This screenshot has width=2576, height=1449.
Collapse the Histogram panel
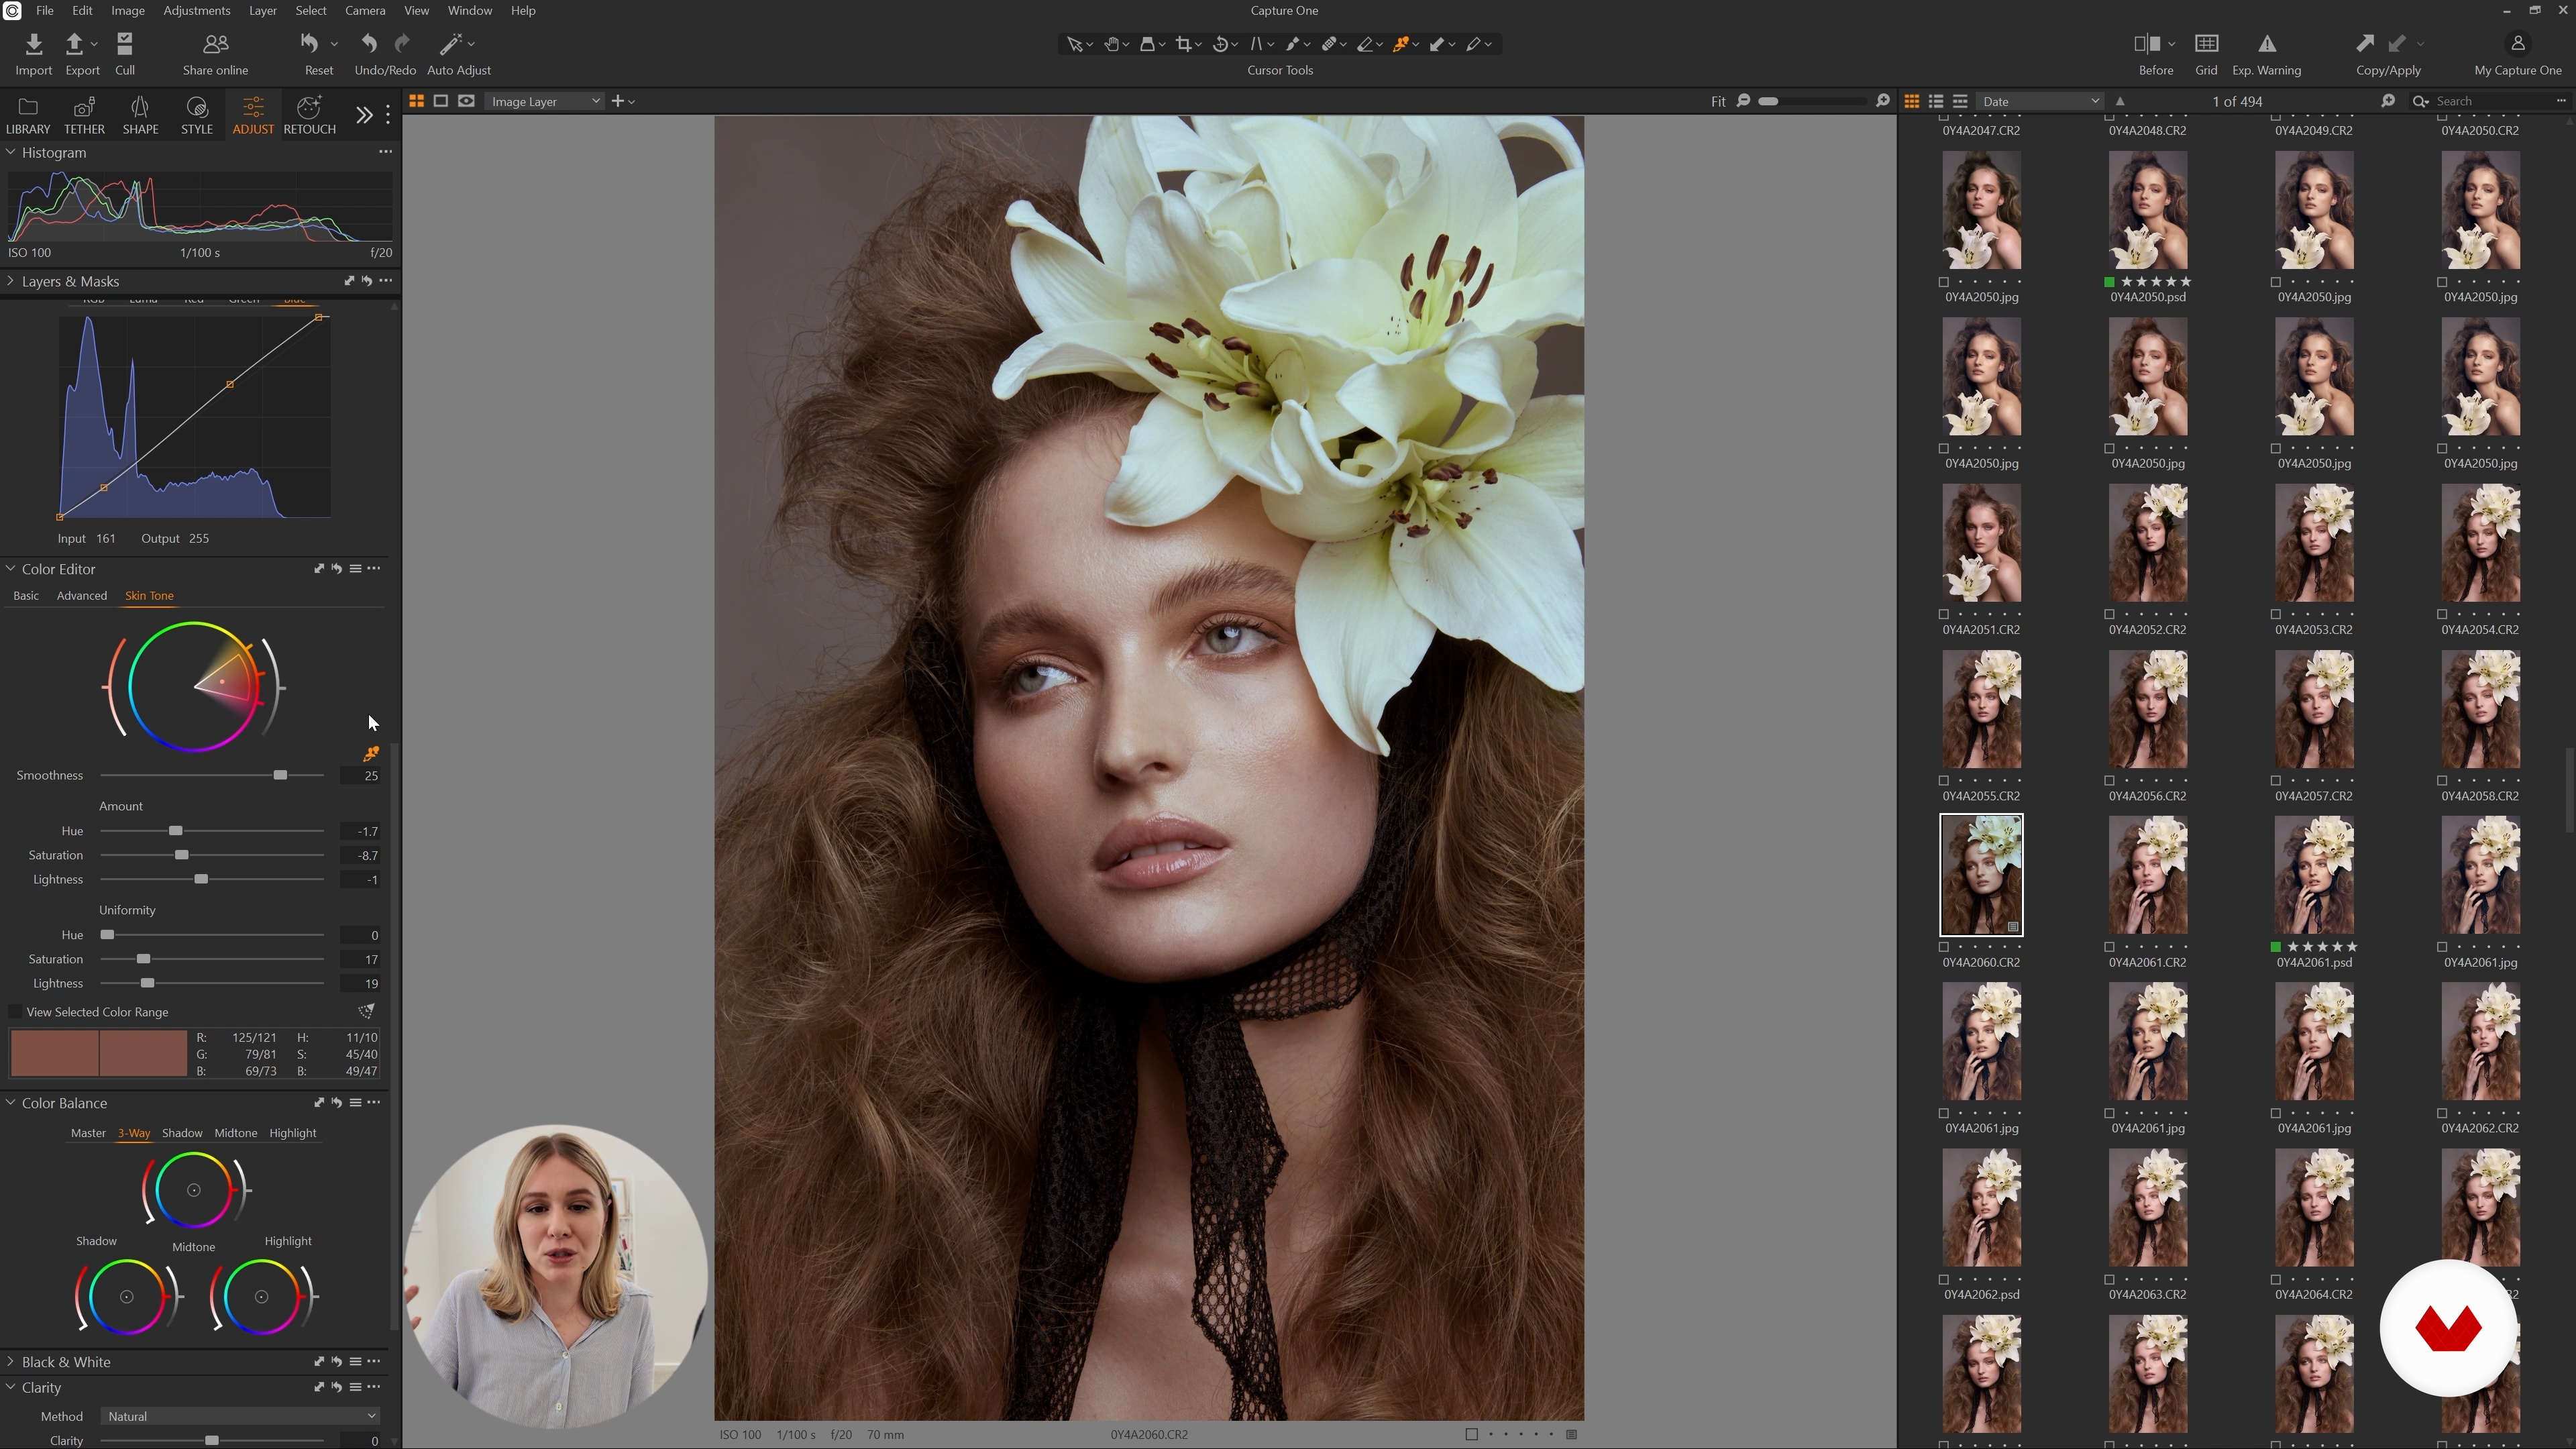(x=11, y=152)
